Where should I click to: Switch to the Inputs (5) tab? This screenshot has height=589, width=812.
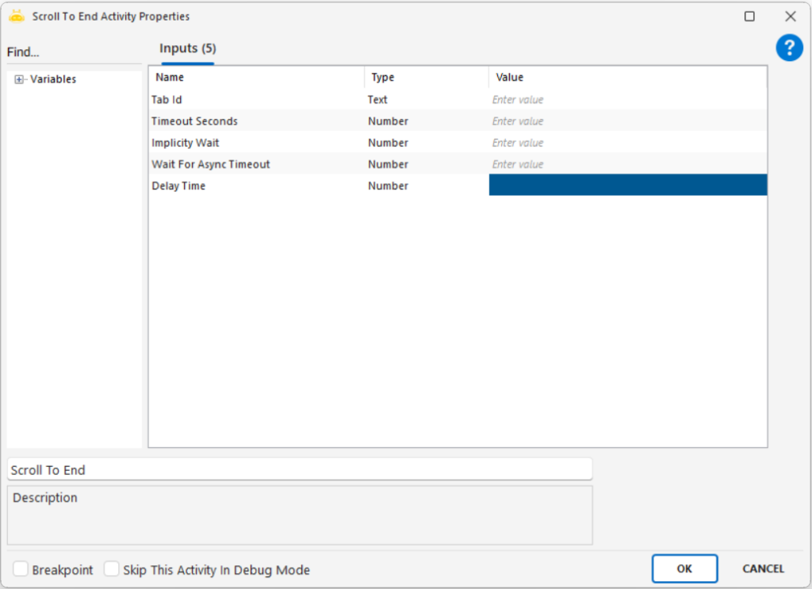[187, 48]
